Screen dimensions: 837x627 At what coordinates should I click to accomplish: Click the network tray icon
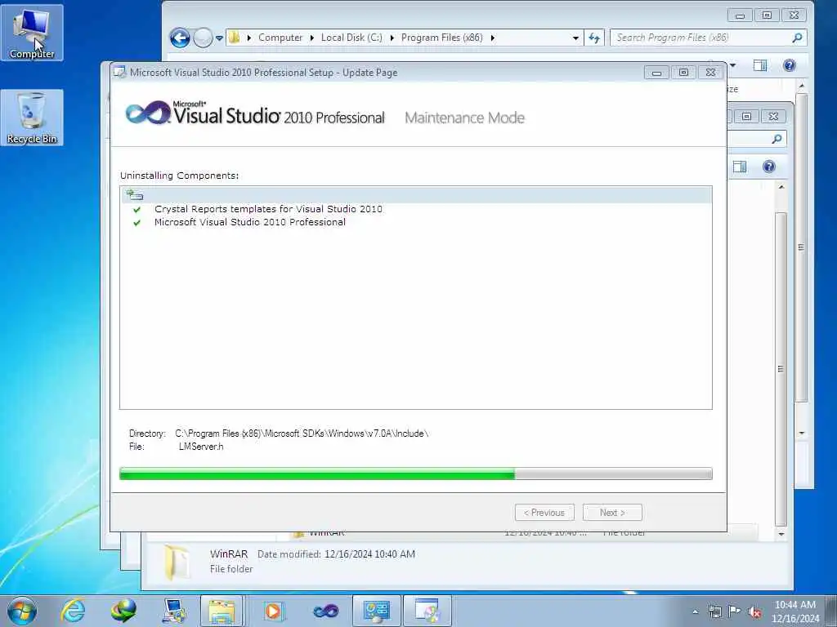click(714, 611)
